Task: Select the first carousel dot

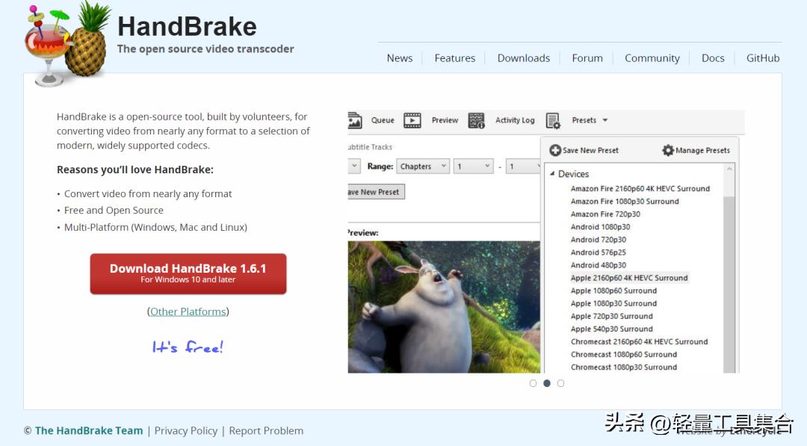Action: coord(533,382)
